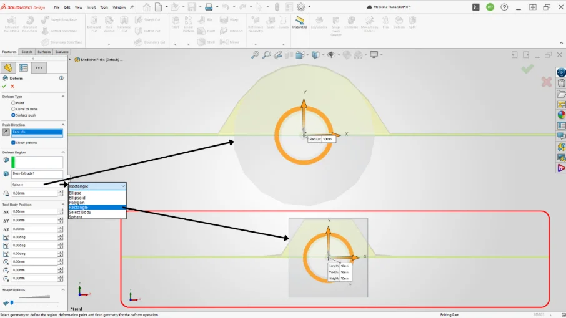Click the Fillet tool icon
566x318 pixels.
[175, 22]
